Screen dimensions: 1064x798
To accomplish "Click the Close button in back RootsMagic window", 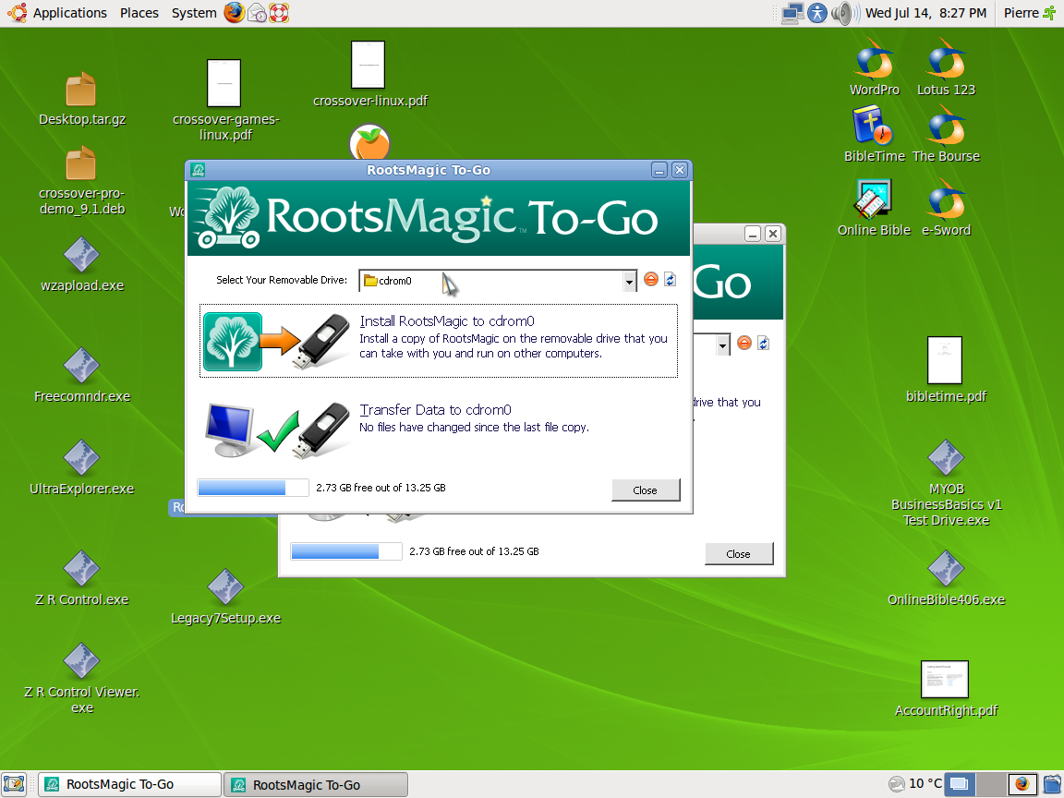I will pos(738,554).
